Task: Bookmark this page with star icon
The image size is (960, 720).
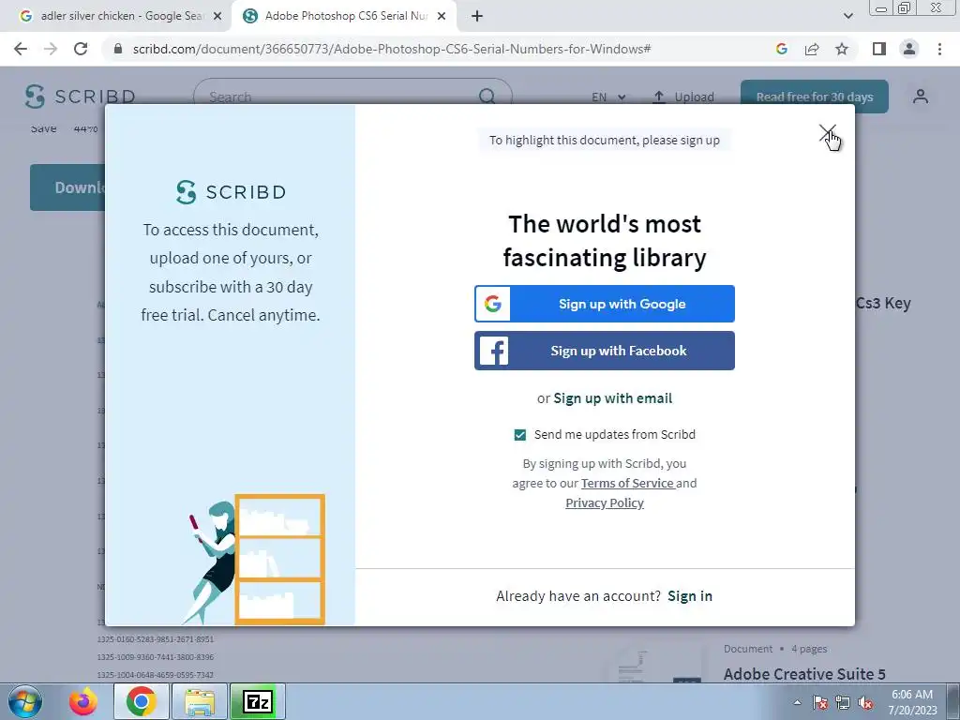Action: coord(842,49)
